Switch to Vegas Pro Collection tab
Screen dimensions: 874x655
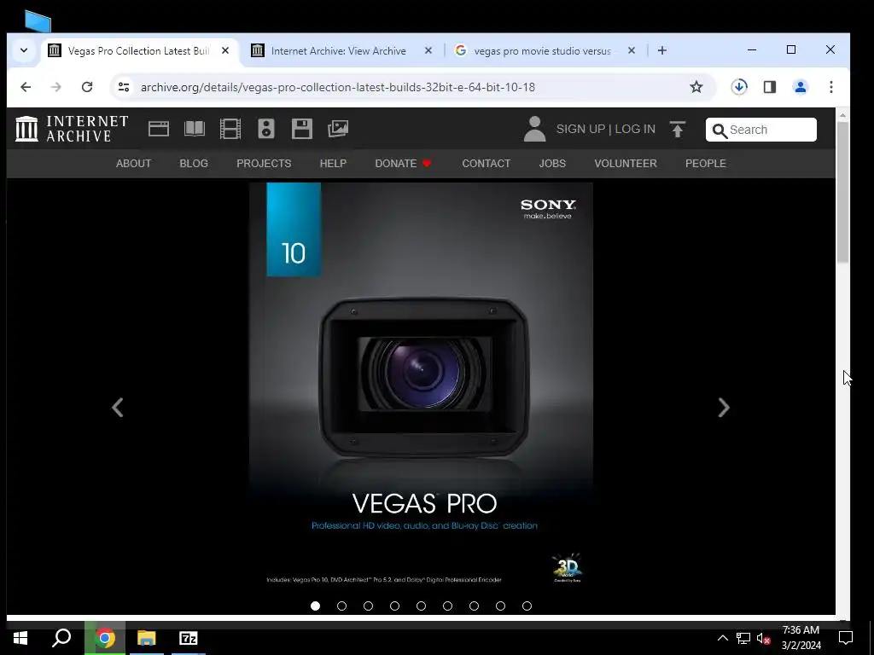tap(138, 50)
